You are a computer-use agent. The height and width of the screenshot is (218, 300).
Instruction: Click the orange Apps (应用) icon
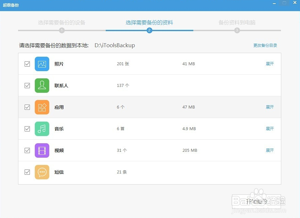(x=42, y=107)
